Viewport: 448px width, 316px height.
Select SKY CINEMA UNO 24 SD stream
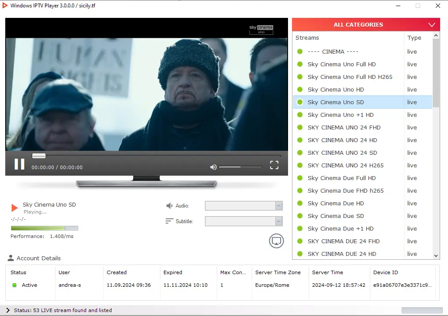click(363, 153)
